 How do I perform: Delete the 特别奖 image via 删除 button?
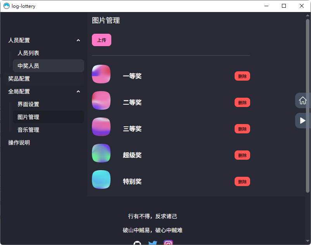[242, 181]
